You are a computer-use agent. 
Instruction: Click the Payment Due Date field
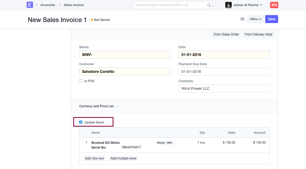coord(224,72)
